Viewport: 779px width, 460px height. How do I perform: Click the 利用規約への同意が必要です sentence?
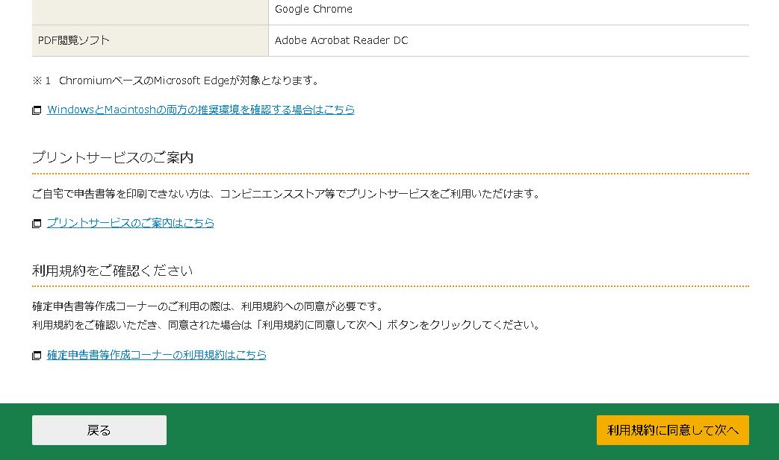pos(208,306)
